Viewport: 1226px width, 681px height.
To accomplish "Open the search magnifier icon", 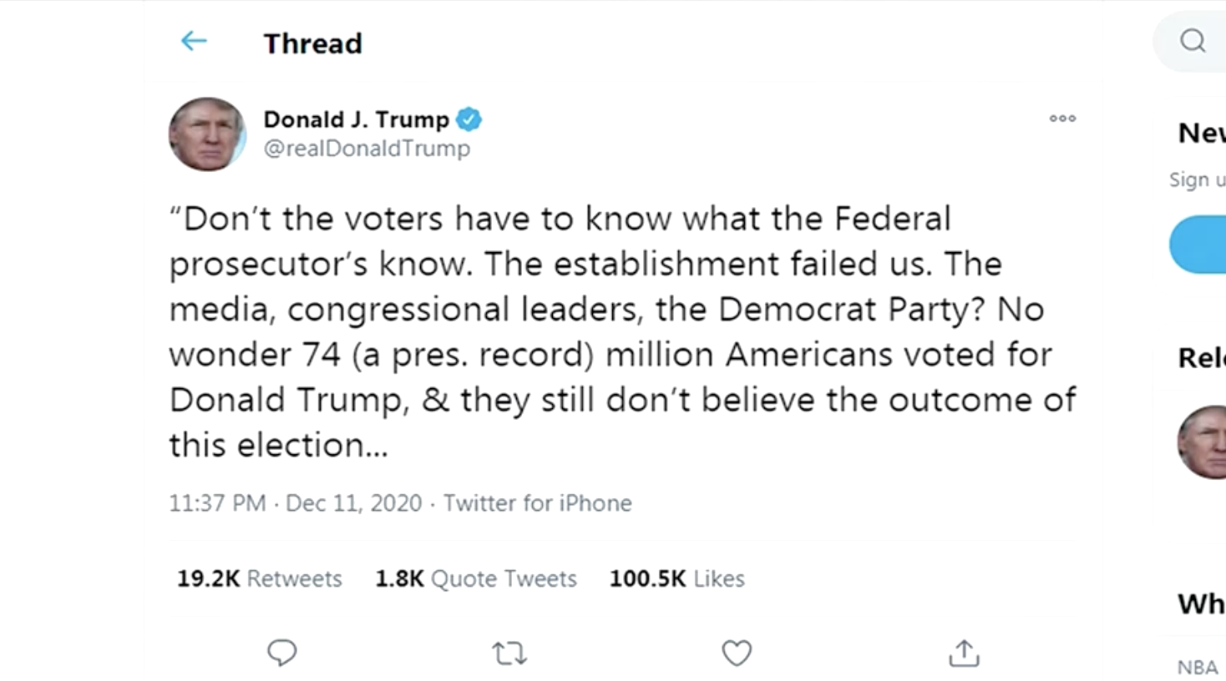I will coord(1193,40).
